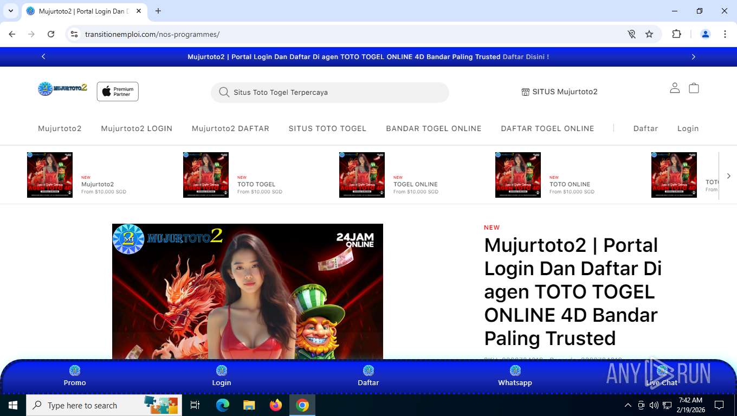The image size is (737, 416).
Task: Open the notification center icon
Action: [x=719, y=405]
